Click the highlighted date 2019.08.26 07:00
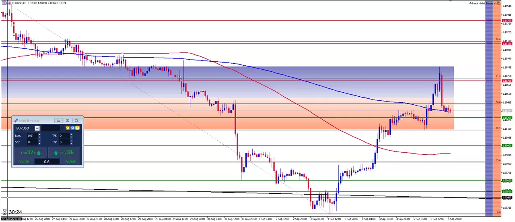The width and height of the screenshot is (515, 222). click(11, 219)
